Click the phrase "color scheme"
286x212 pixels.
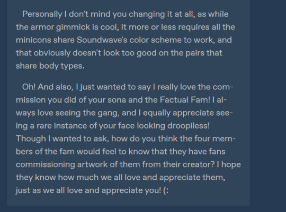(155, 40)
